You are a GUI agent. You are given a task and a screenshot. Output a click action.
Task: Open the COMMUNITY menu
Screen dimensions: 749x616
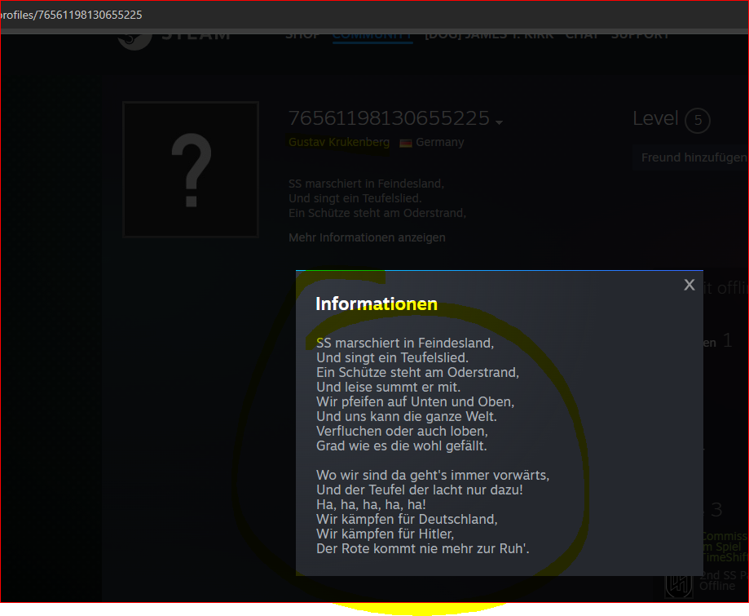click(x=372, y=35)
